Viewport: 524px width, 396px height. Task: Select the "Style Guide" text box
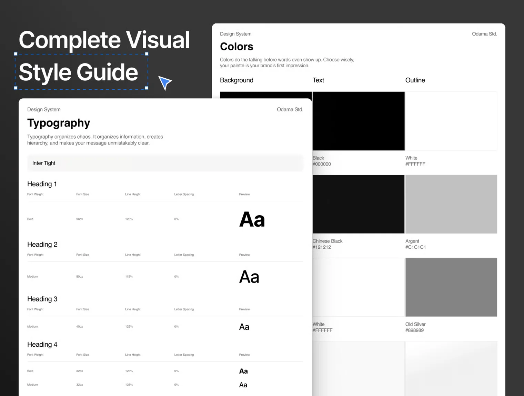(x=81, y=72)
